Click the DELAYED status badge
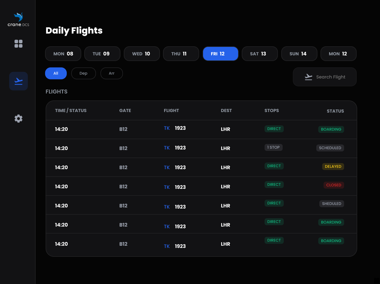This screenshot has height=284, width=380. [x=333, y=166]
